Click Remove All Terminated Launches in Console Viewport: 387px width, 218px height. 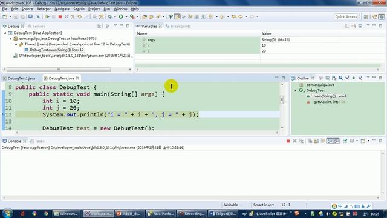[x=301, y=141]
